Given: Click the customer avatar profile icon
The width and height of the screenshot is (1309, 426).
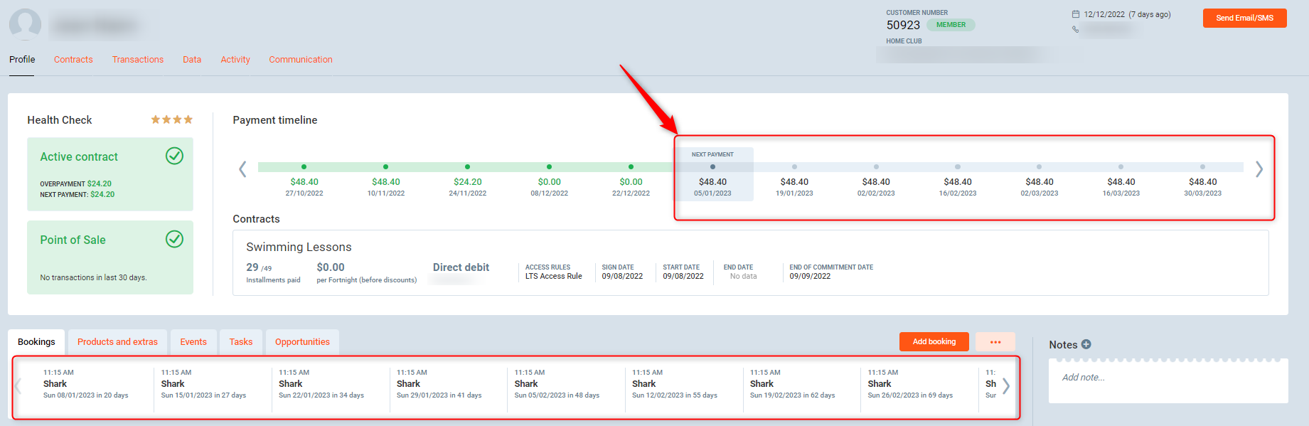Looking at the screenshot, I should 25,23.
